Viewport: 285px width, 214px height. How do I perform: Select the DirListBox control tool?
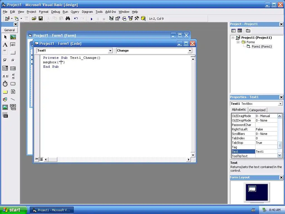click(x=5, y=91)
